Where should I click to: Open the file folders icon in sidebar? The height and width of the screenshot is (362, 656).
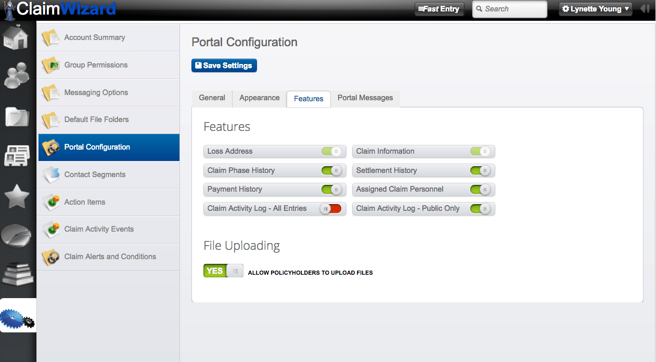pos(17,115)
